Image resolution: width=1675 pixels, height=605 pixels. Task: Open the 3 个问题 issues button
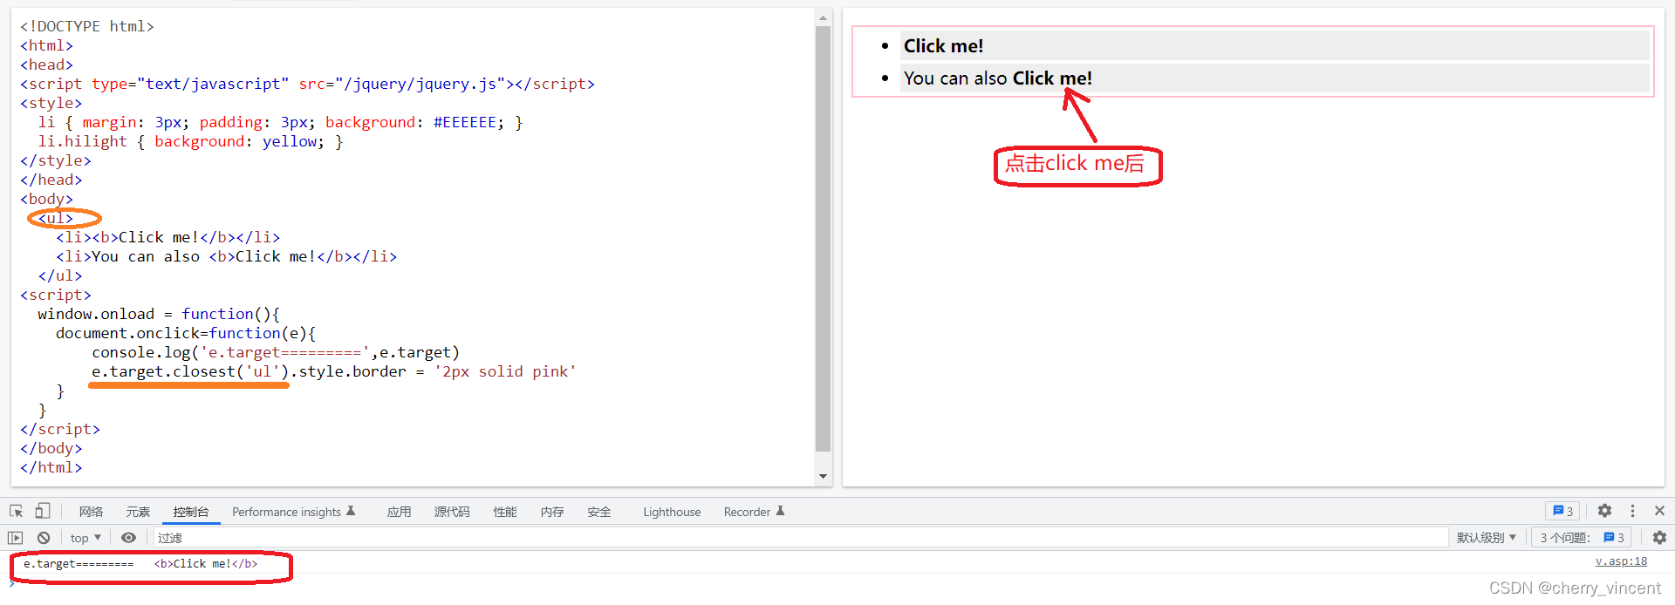pos(1582,538)
